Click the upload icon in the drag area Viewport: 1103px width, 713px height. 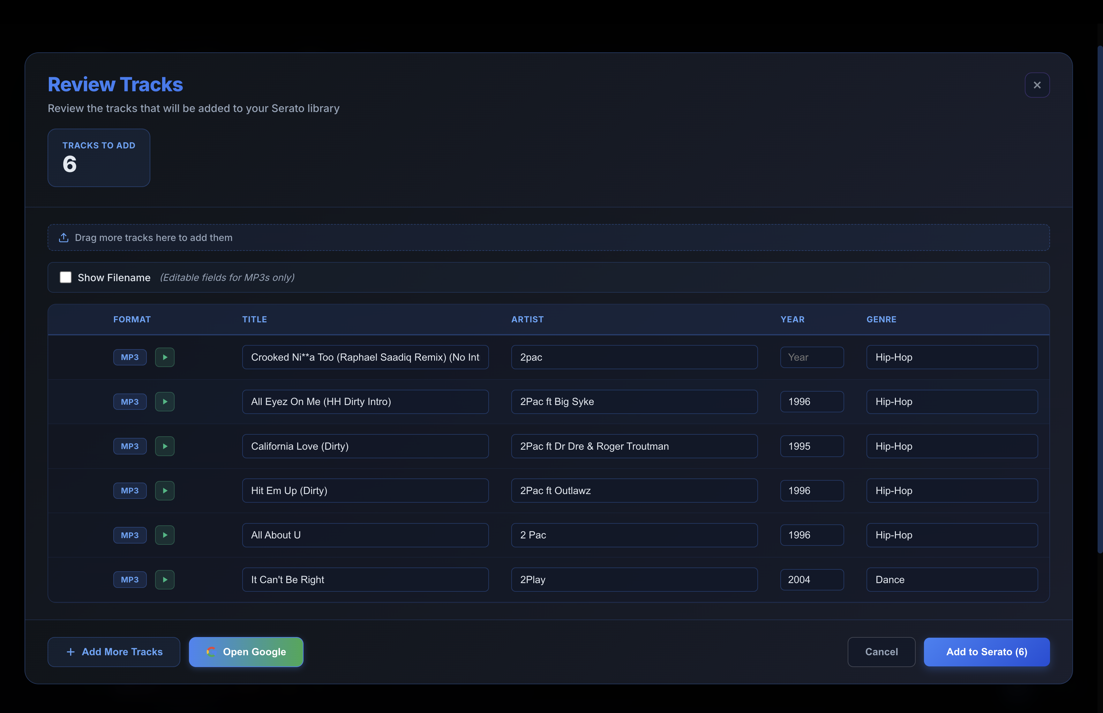pyautogui.click(x=64, y=237)
